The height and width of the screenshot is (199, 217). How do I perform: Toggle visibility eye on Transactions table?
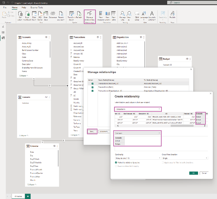(x=97, y=37)
